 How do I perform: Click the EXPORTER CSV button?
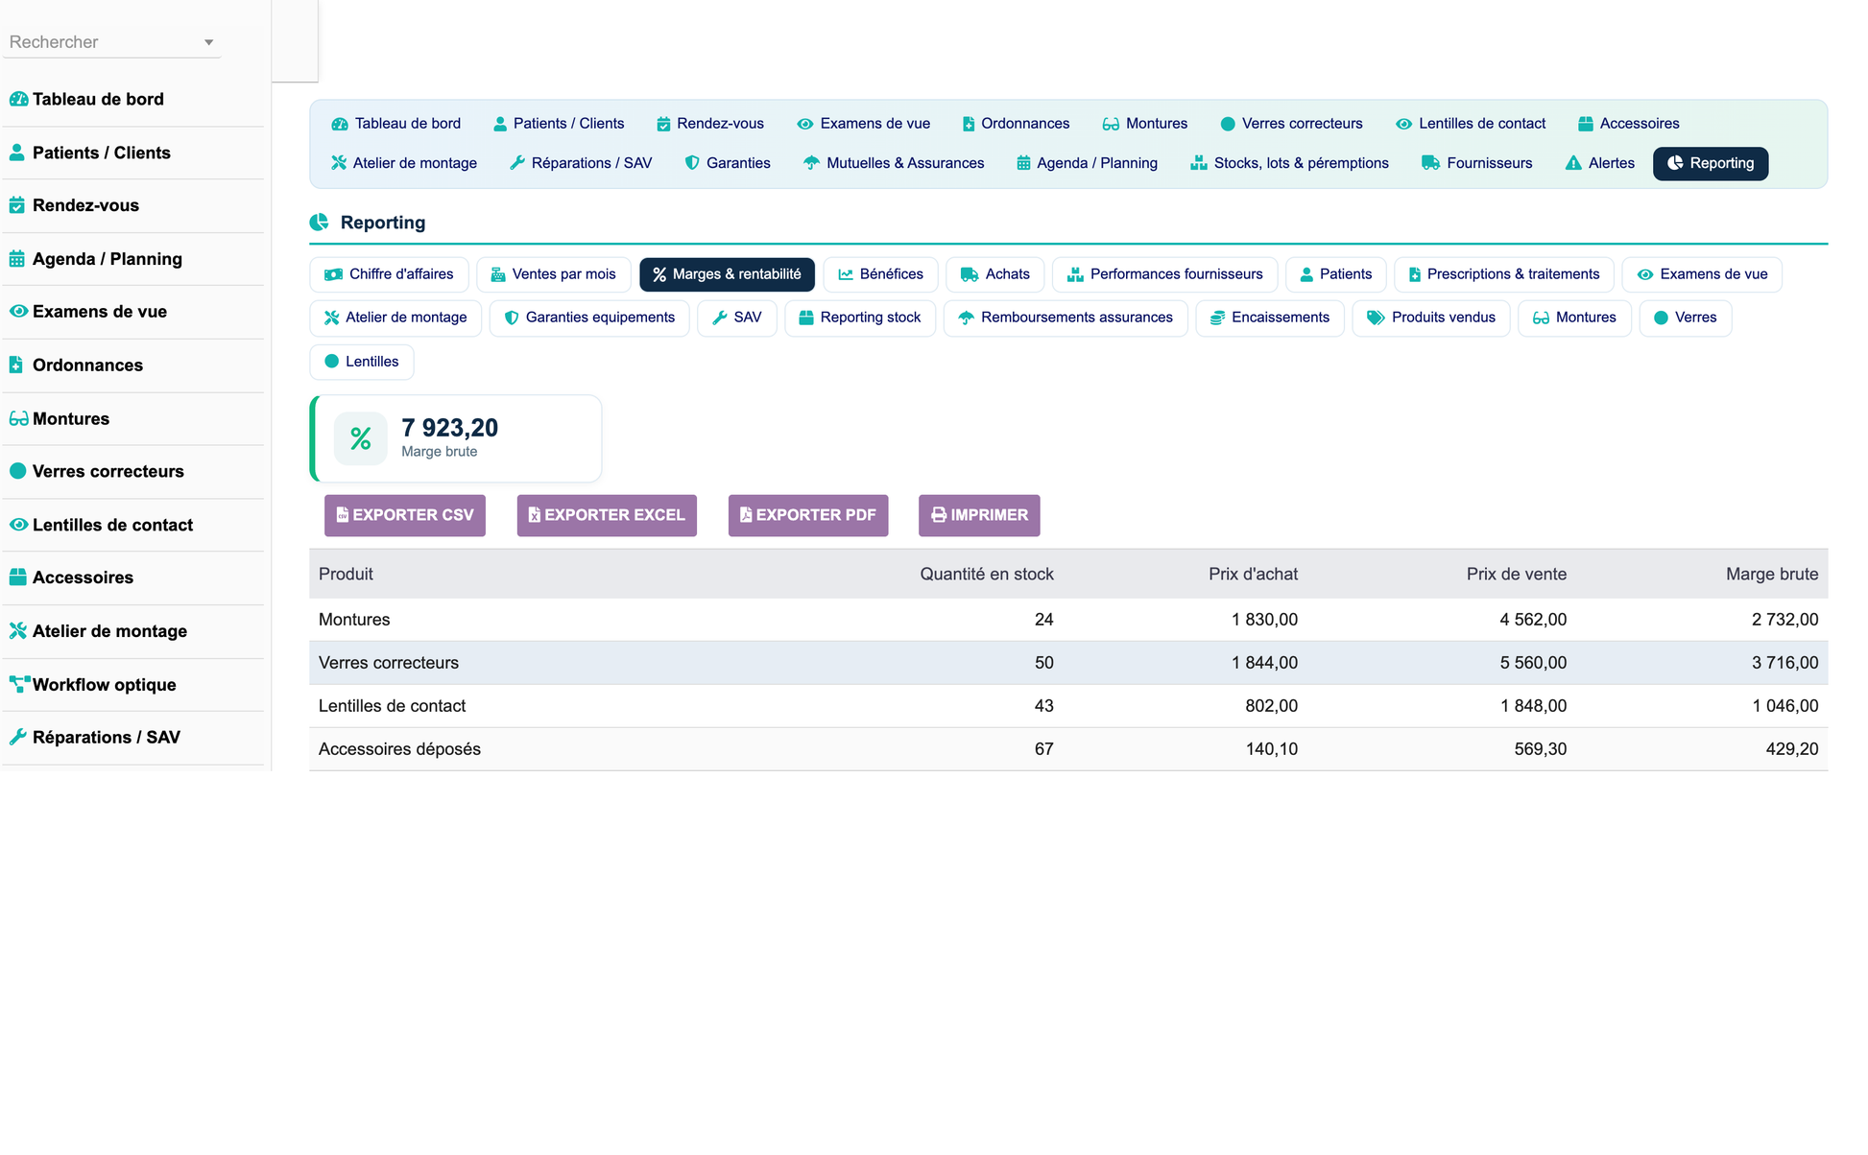click(x=405, y=515)
